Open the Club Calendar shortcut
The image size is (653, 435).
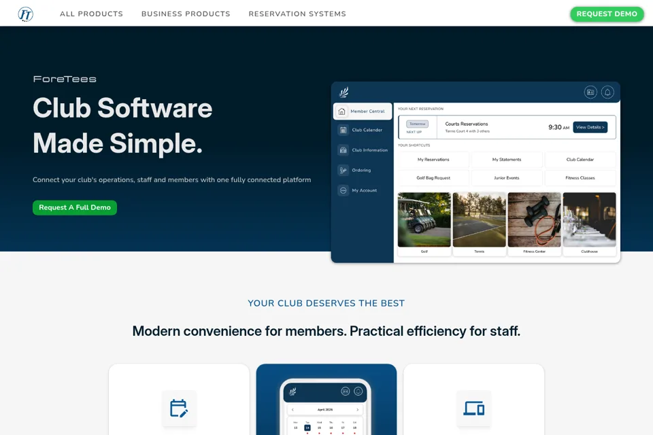(580, 160)
